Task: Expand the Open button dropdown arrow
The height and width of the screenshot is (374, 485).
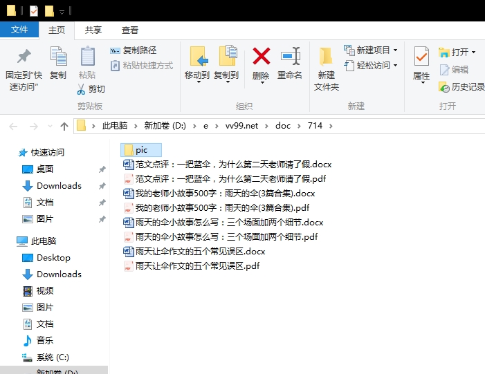Action: [x=473, y=53]
